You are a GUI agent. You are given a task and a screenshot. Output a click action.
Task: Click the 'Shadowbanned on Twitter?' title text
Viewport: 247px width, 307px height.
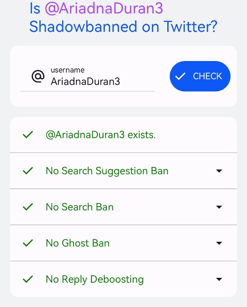pyautogui.click(x=123, y=26)
